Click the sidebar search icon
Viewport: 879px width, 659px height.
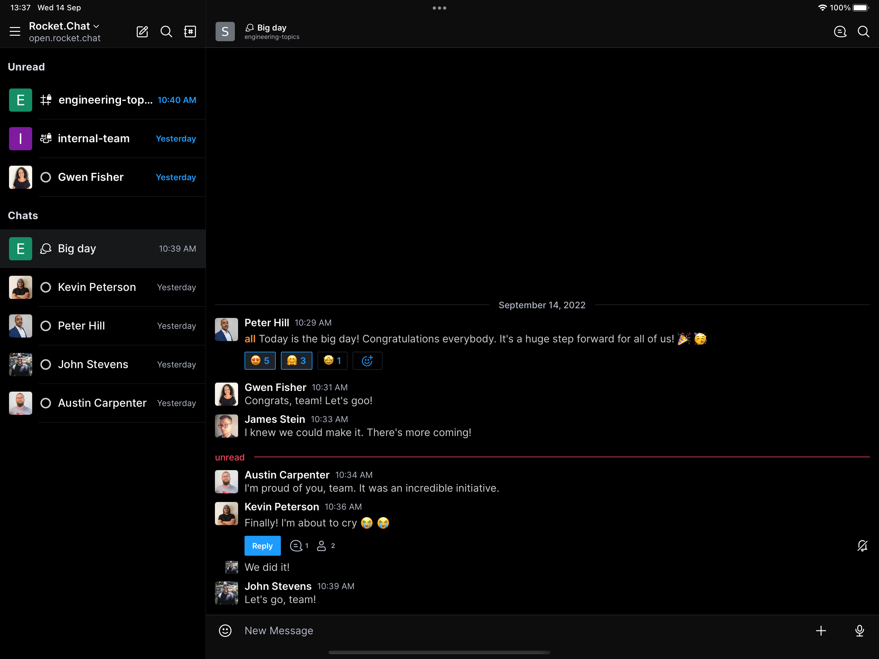coord(166,32)
